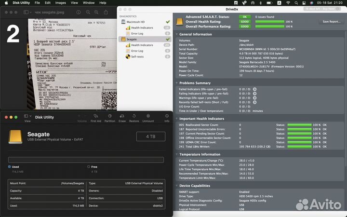Click First Aid in Disk Utility toolbar
This screenshot has width=347, height=217.
(95, 118)
